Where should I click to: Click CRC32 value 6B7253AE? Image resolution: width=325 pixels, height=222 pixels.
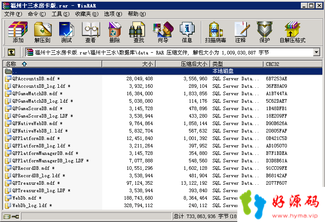[x=276, y=79]
